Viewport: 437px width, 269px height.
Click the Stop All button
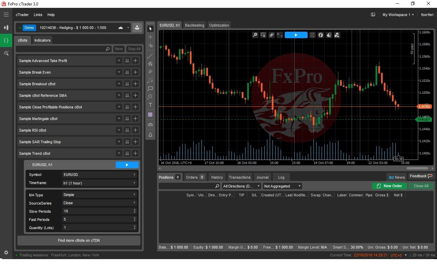[x=134, y=49]
